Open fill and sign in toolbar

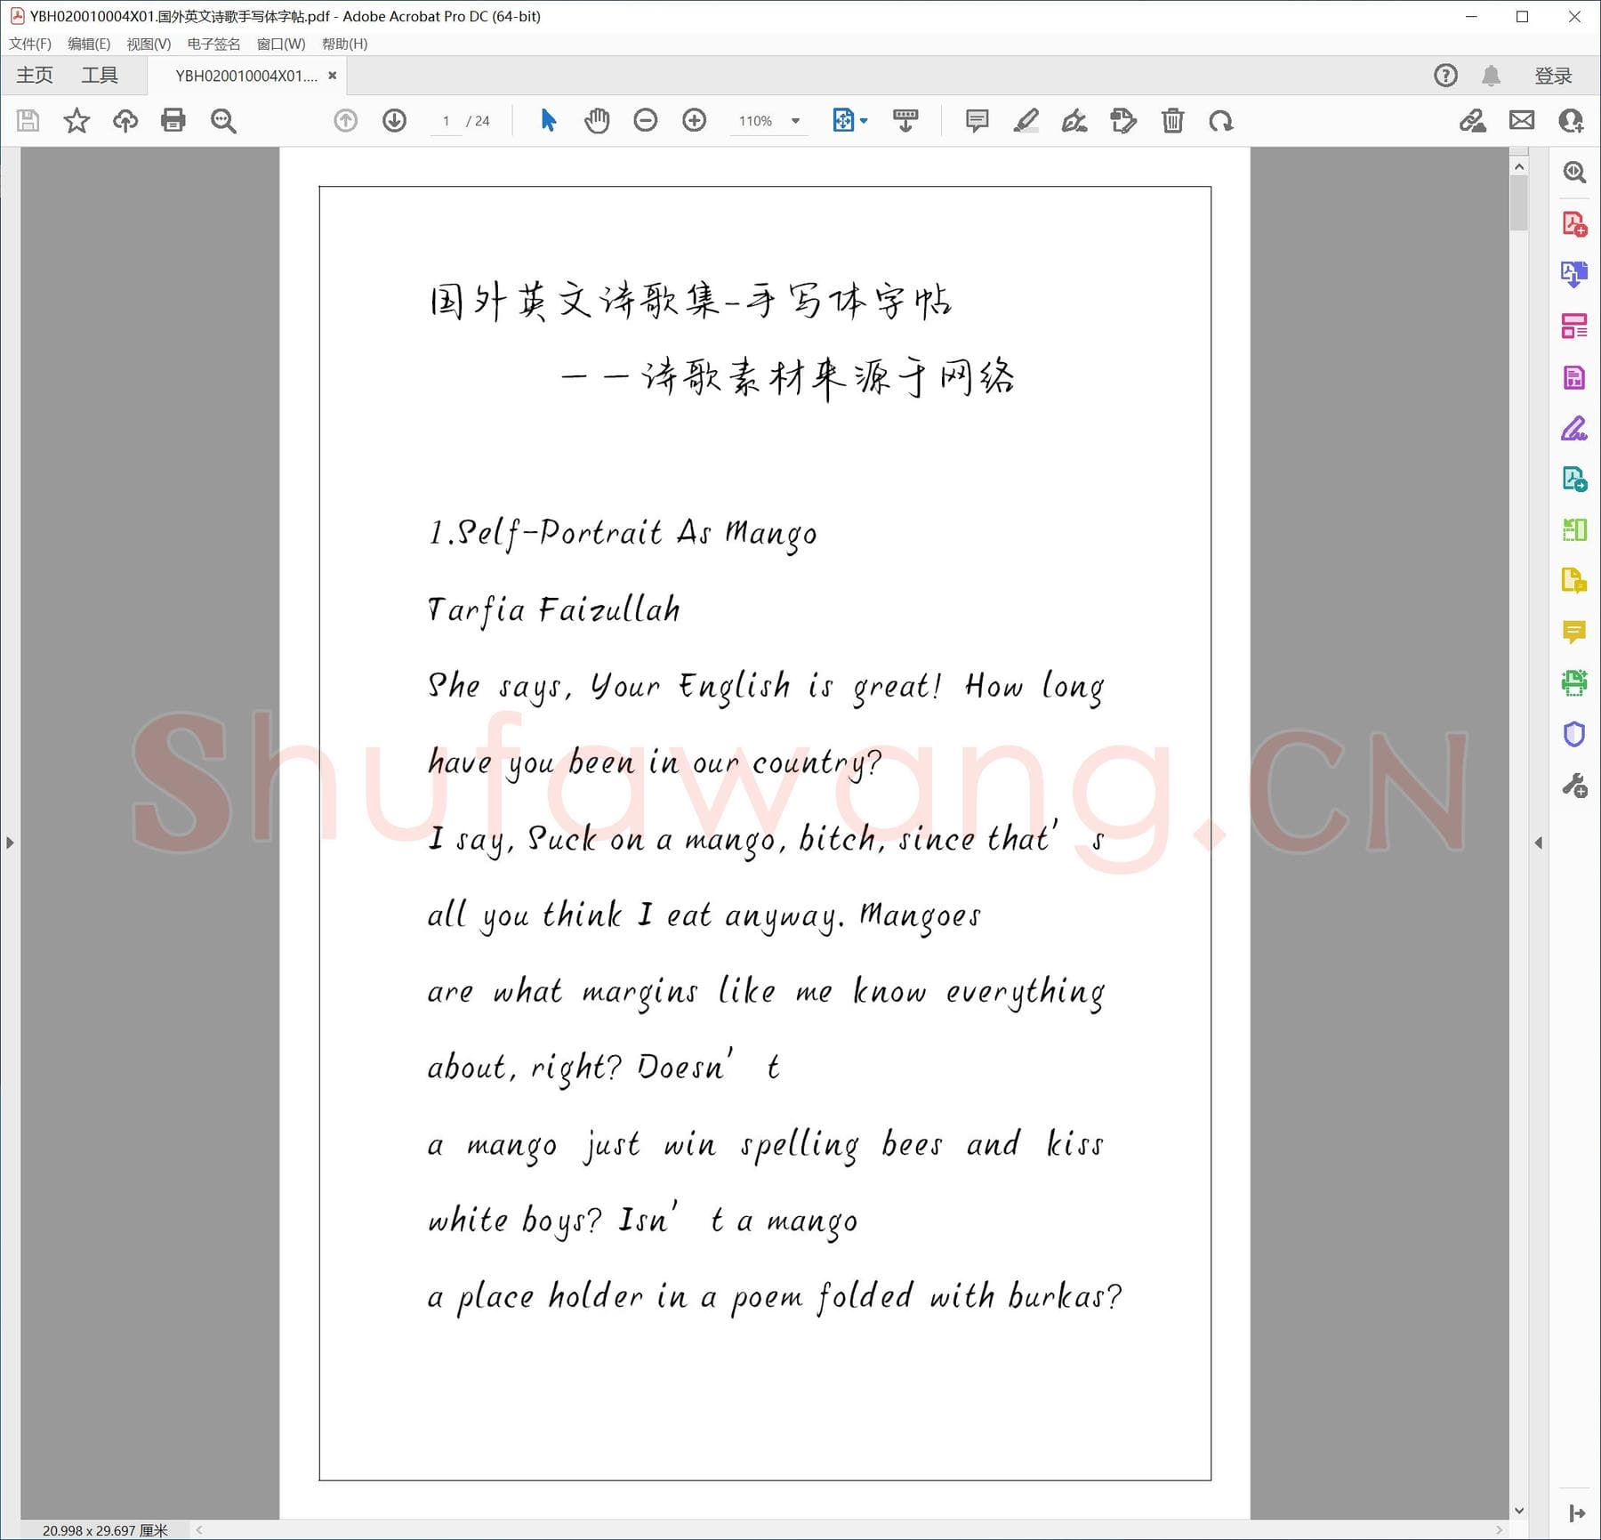[1473, 120]
